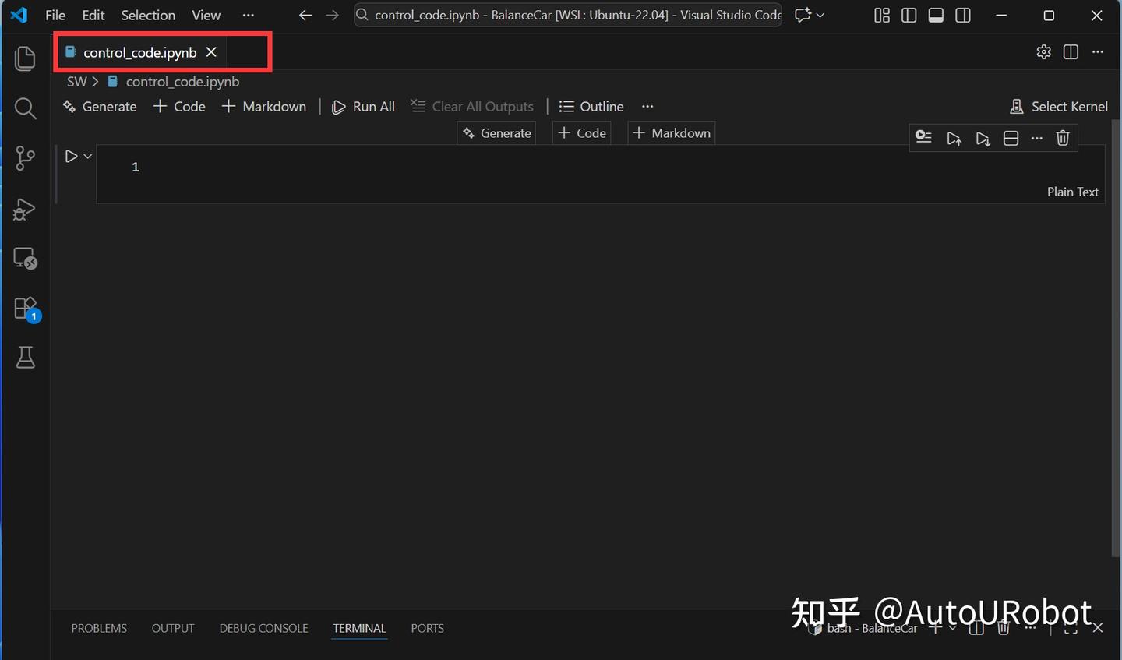1122x660 pixels.
Task: Switch to PORTS panel tab
Action: 427,628
